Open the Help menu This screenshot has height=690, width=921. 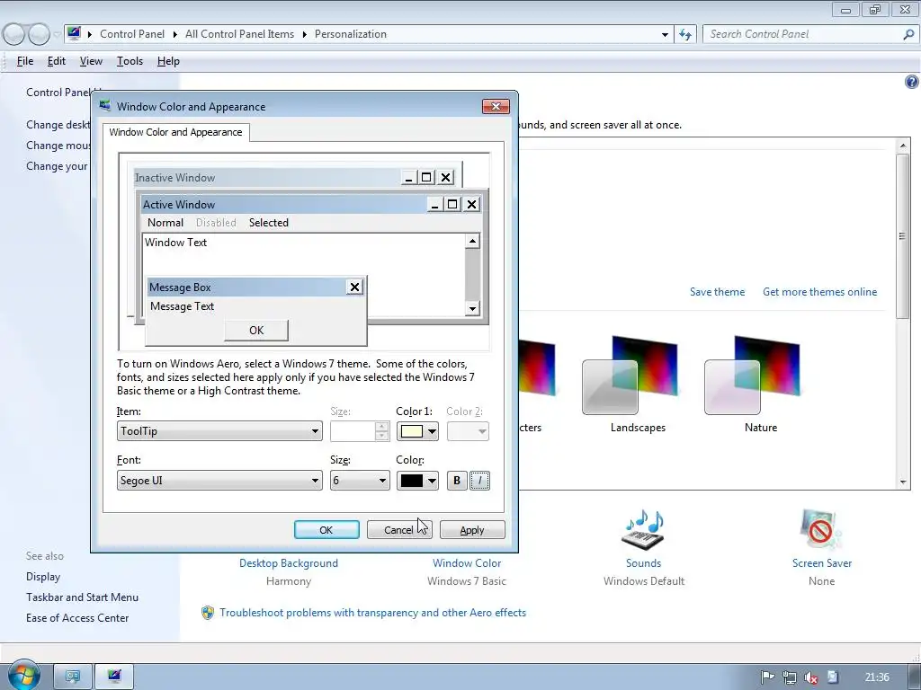click(168, 61)
